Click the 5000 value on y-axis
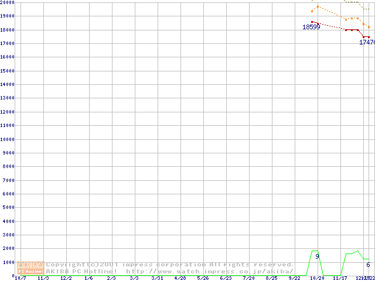 tap(8, 207)
